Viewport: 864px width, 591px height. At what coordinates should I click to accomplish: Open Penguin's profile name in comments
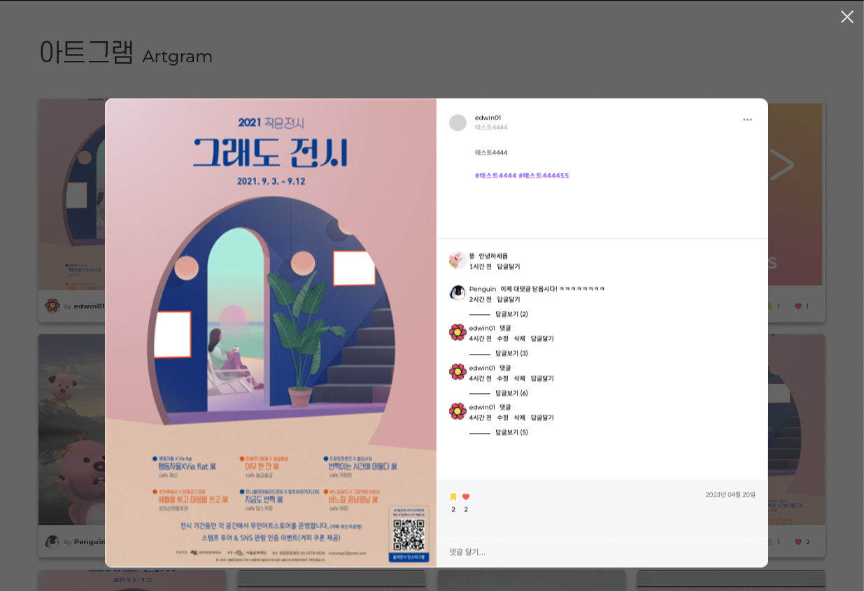click(x=483, y=289)
